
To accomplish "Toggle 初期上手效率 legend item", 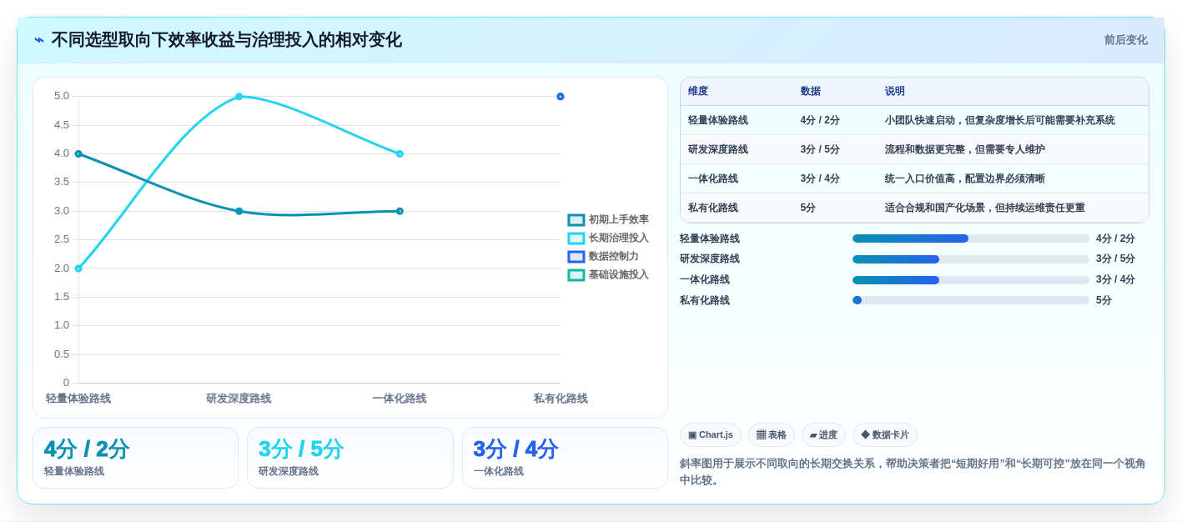I will click(608, 220).
